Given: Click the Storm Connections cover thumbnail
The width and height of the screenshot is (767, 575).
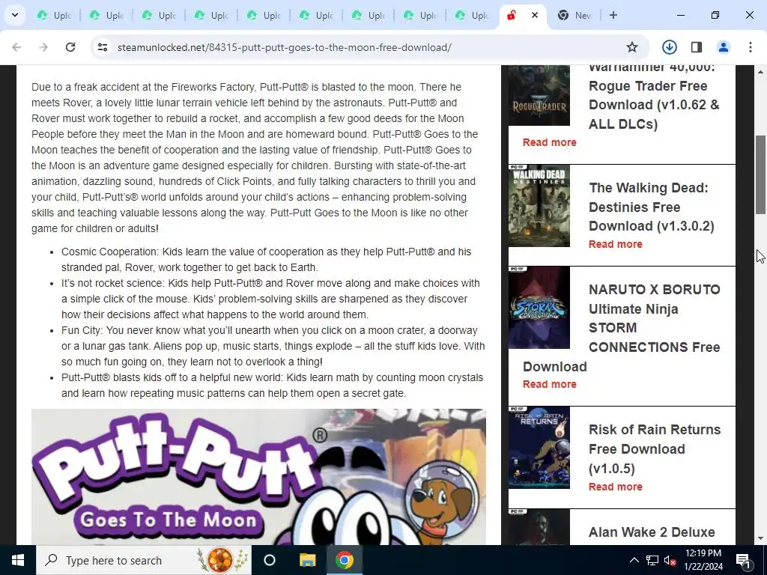Looking at the screenshot, I should point(539,308).
